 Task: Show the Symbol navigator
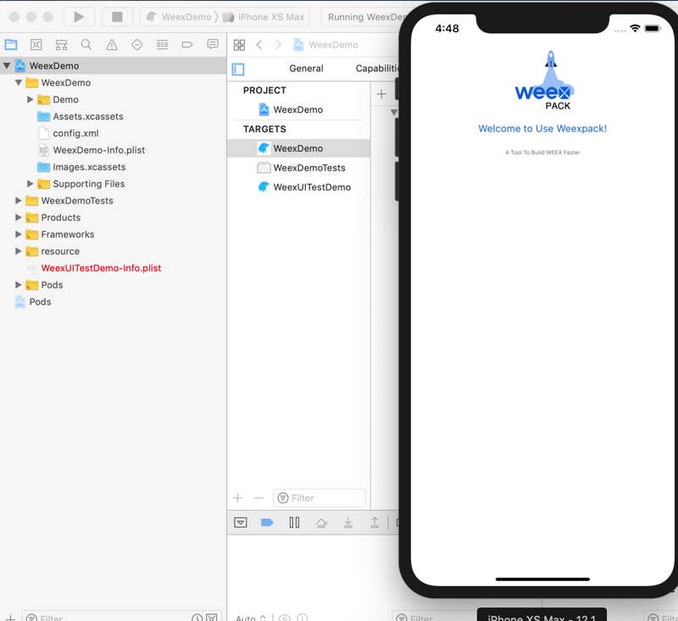(x=61, y=44)
